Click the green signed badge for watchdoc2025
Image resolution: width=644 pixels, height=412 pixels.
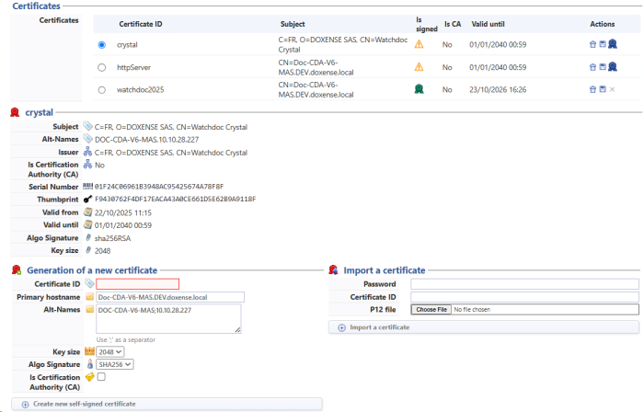click(419, 89)
